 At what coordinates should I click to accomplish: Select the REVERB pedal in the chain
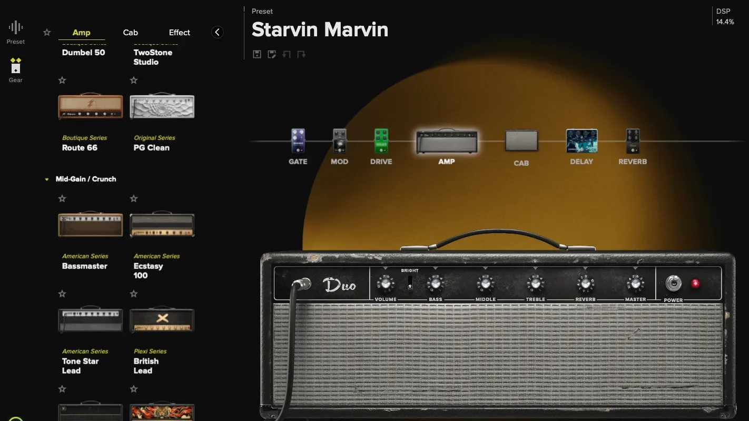tap(633, 141)
